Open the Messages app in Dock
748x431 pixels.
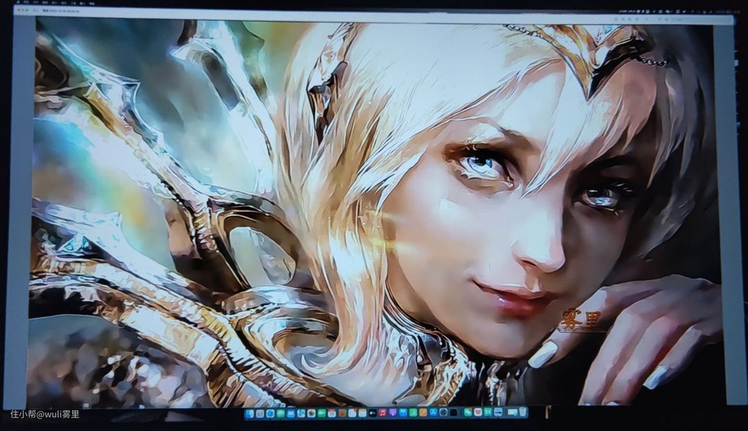[x=280, y=413]
